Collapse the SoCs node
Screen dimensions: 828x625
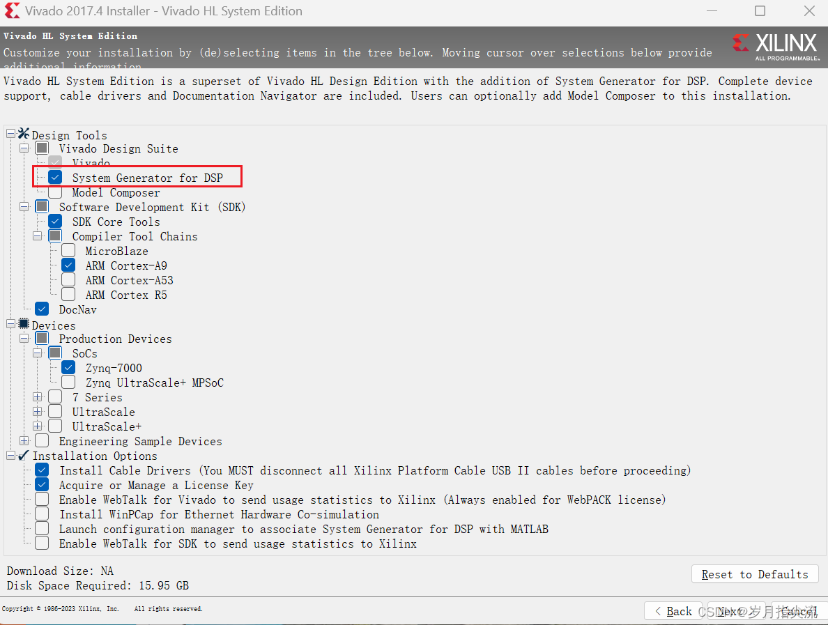[37, 353]
